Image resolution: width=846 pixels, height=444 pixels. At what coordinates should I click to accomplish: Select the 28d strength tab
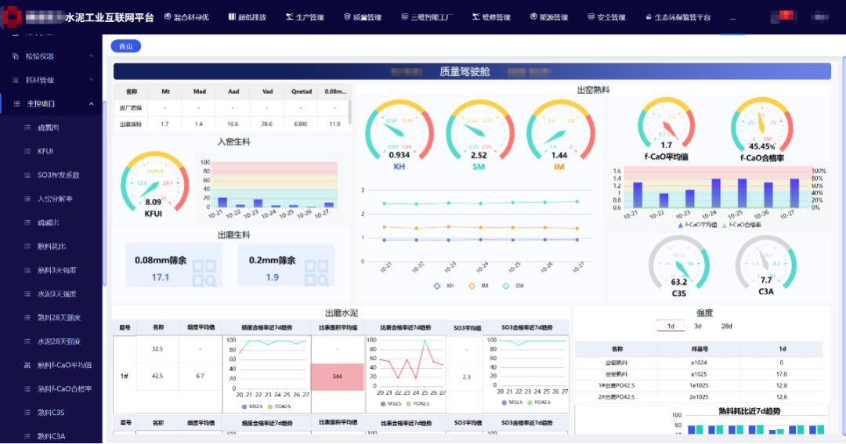point(727,326)
